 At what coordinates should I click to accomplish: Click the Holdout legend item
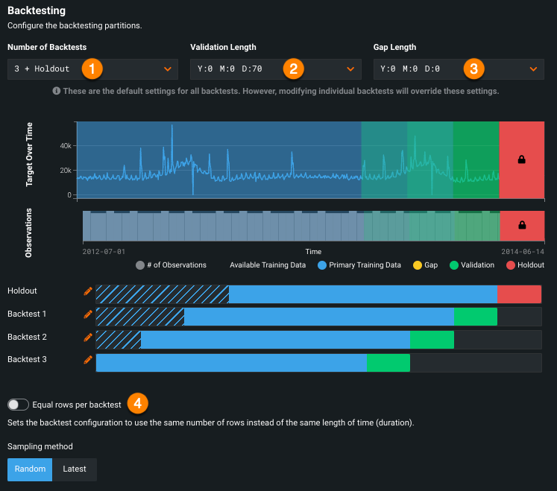[525, 265]
